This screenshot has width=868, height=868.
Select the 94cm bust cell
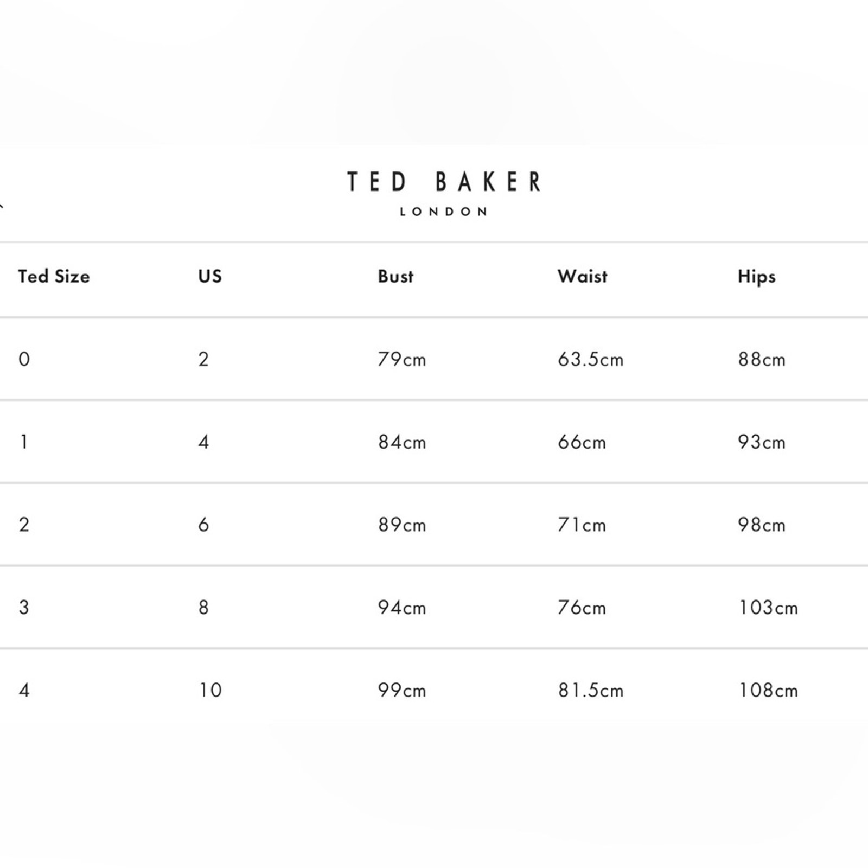click(x=402, y=608)
